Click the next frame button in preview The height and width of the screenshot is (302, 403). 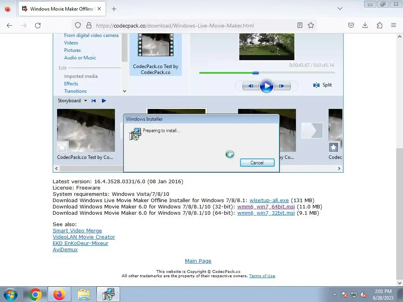pyautogui.click(x=282, y=86)
